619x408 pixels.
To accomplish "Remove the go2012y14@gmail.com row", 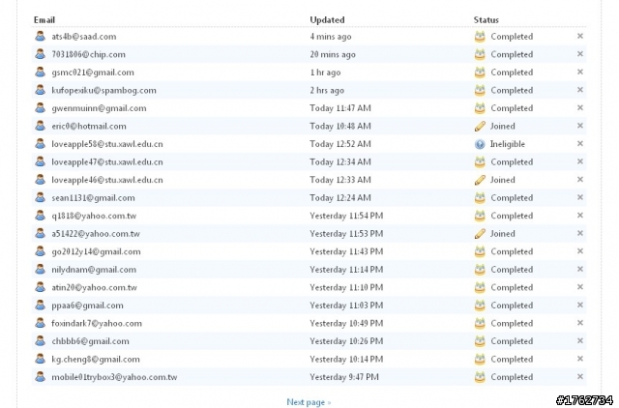I will [x=580, y=251].
